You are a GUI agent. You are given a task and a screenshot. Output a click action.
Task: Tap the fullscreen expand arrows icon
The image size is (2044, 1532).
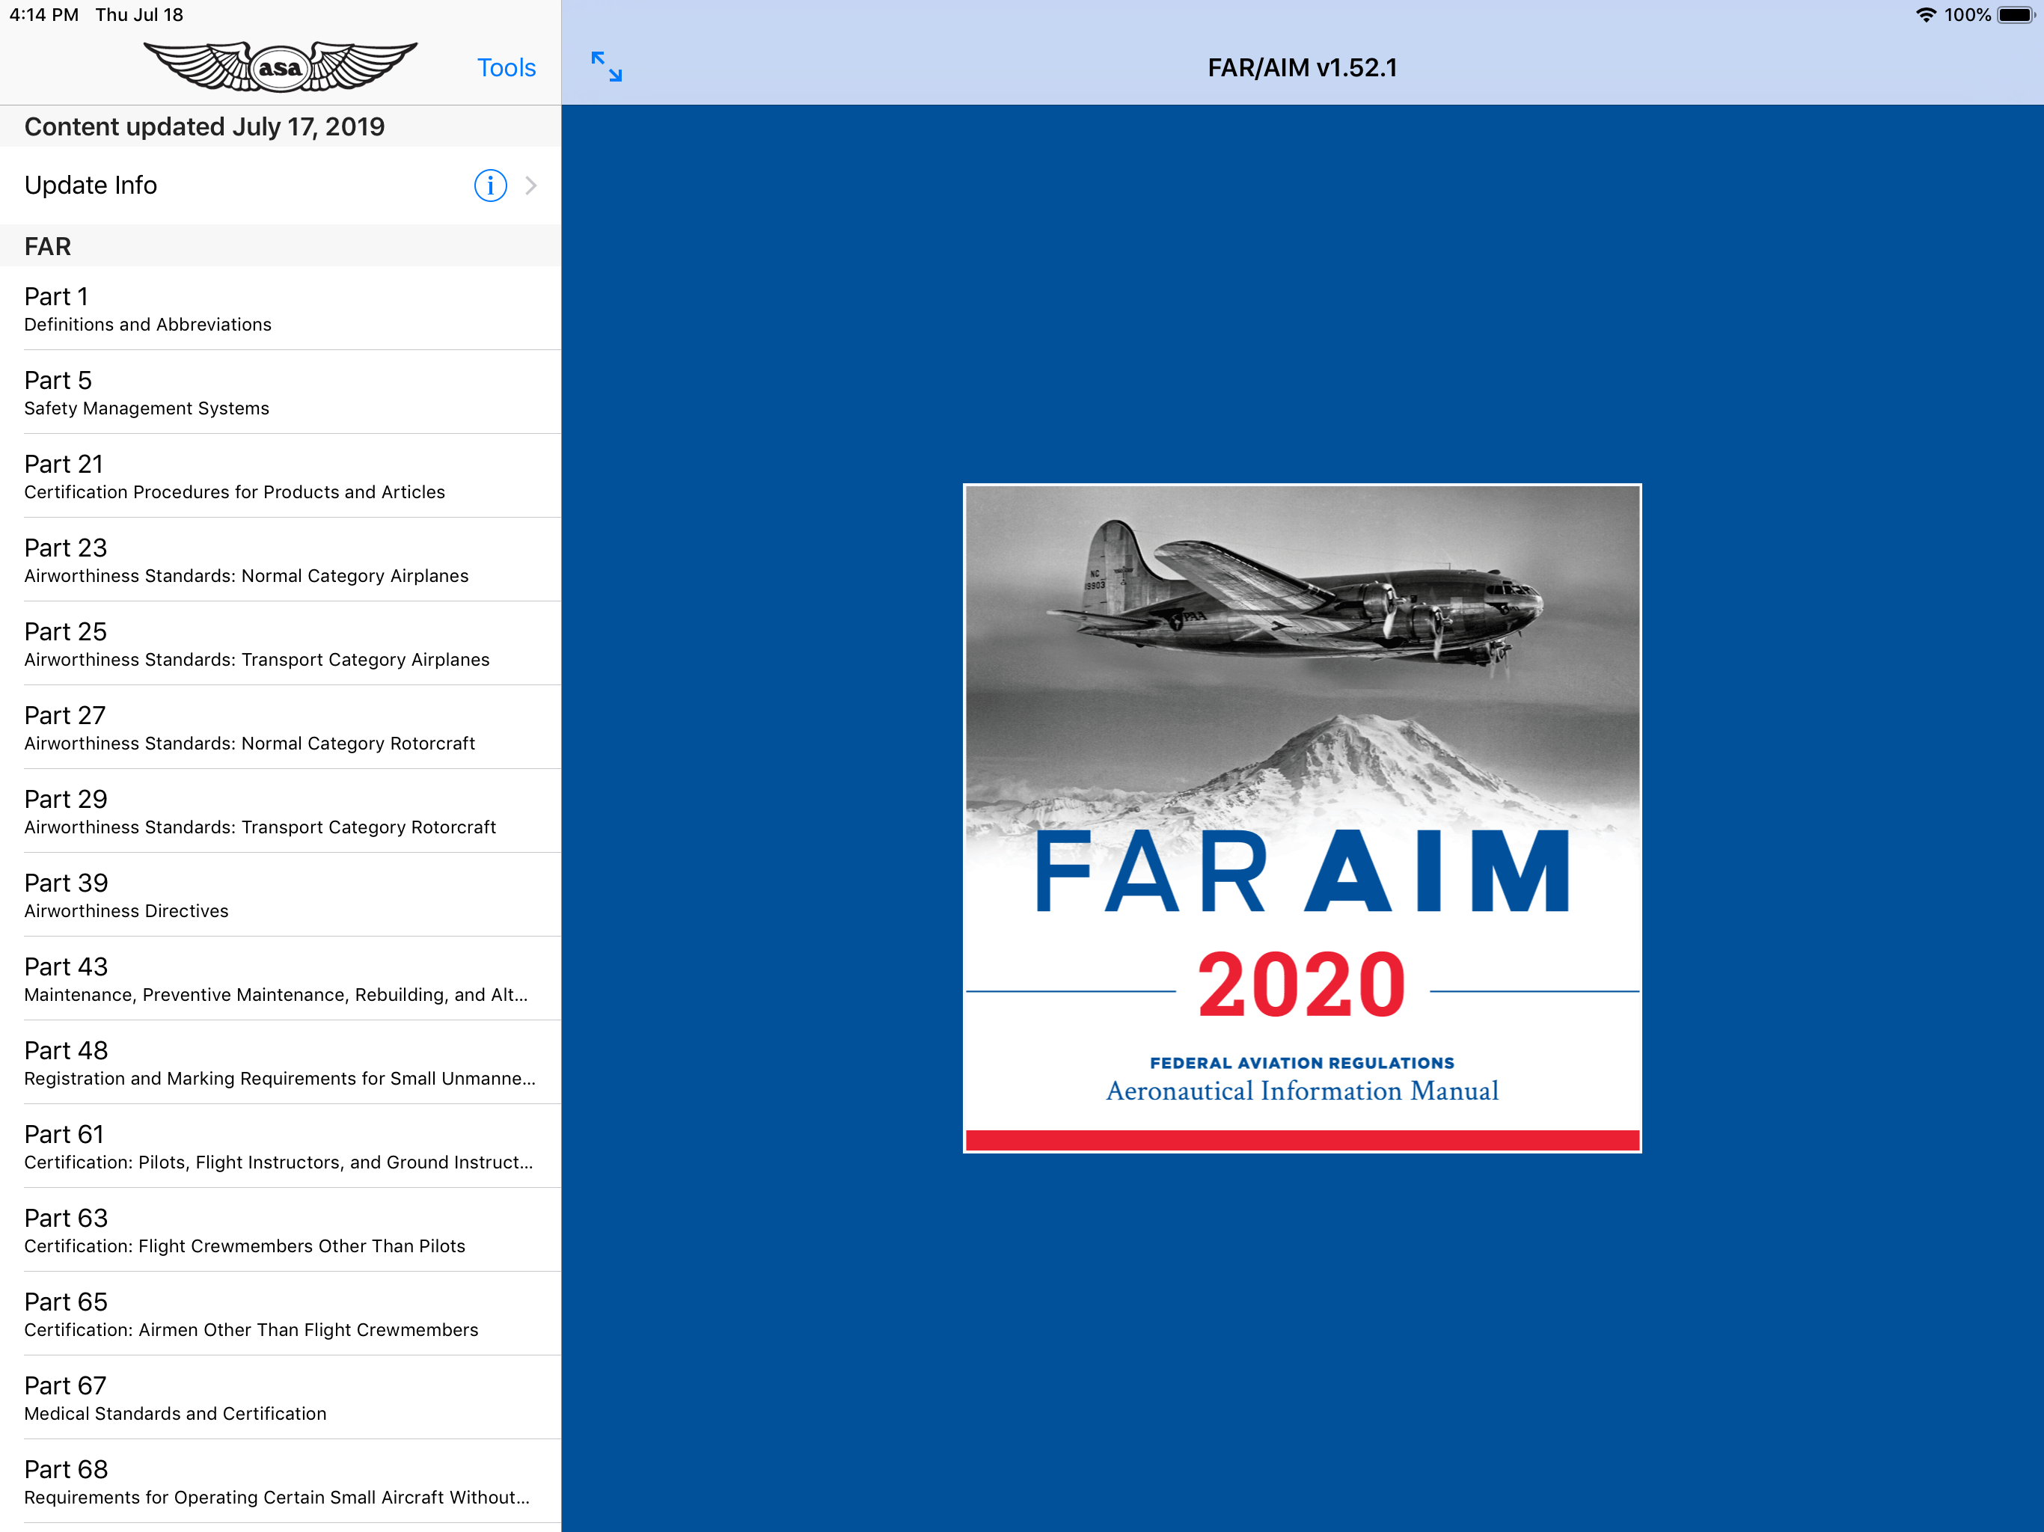tap(606, 67)
